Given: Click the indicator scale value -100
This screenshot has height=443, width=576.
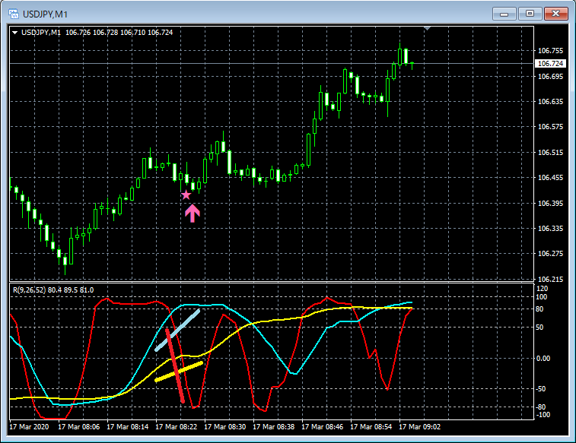Looking at the screenshot, I should [543, 415].
